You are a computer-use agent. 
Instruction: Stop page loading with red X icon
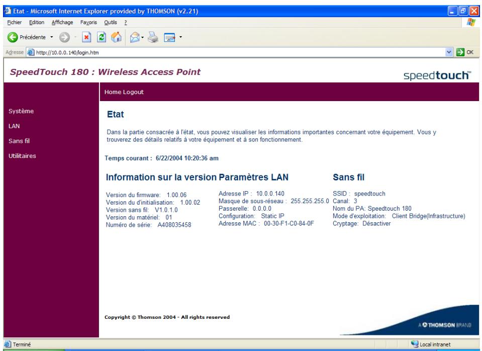[86, 37]
